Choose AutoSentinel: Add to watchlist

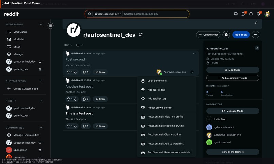click(x=166, y=144)
